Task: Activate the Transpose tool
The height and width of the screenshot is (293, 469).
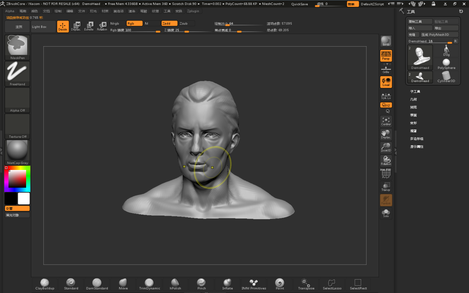Action: (x=306, y=284)
